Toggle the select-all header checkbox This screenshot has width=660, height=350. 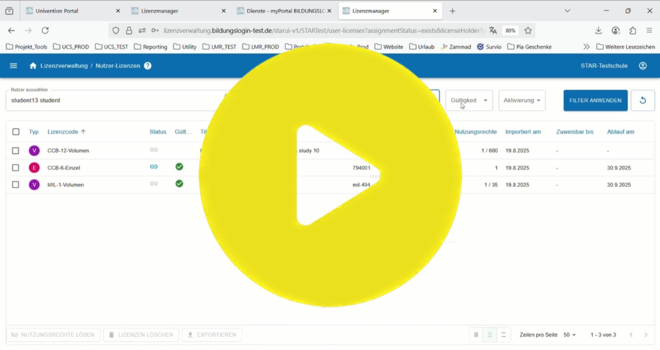click(16, 132)
